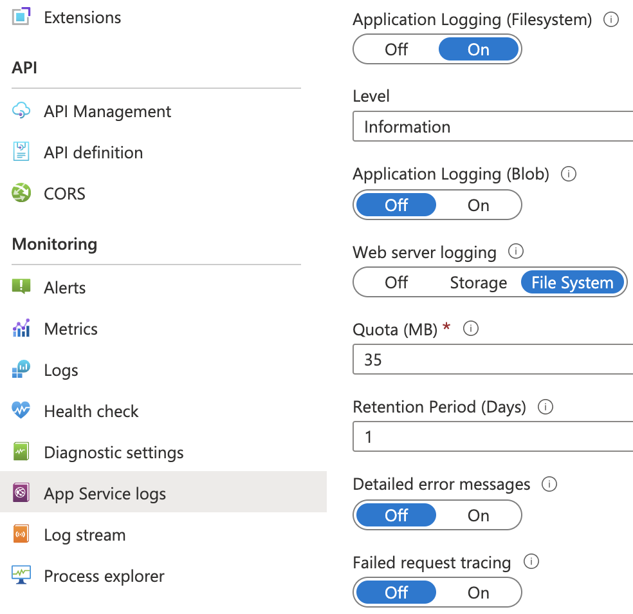Image resolution: width=633 pixels, height=614 pixels.
Task: Click the Health check heart icon
Action: (21, 411)
